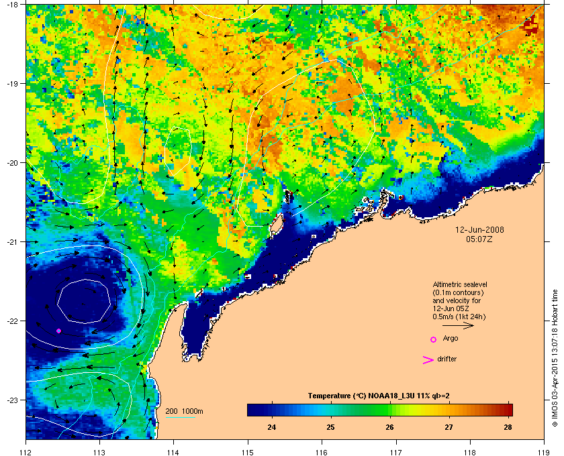Click the 'Argo' legend label

point(451,339)
